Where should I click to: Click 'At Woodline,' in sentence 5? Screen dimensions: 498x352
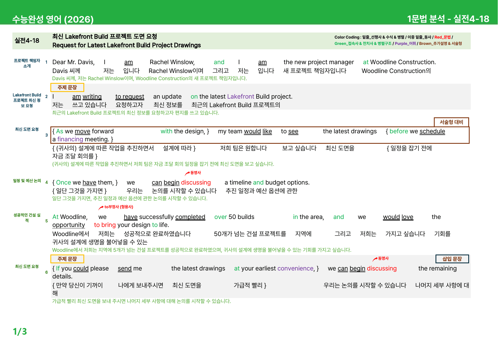pyautogui.click(x=70, y=217)
